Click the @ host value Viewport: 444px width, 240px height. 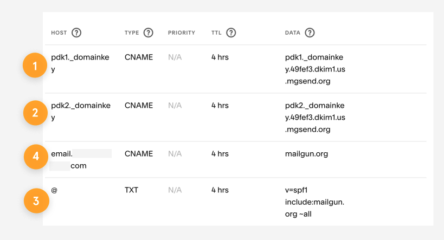[x=54, y=190]
